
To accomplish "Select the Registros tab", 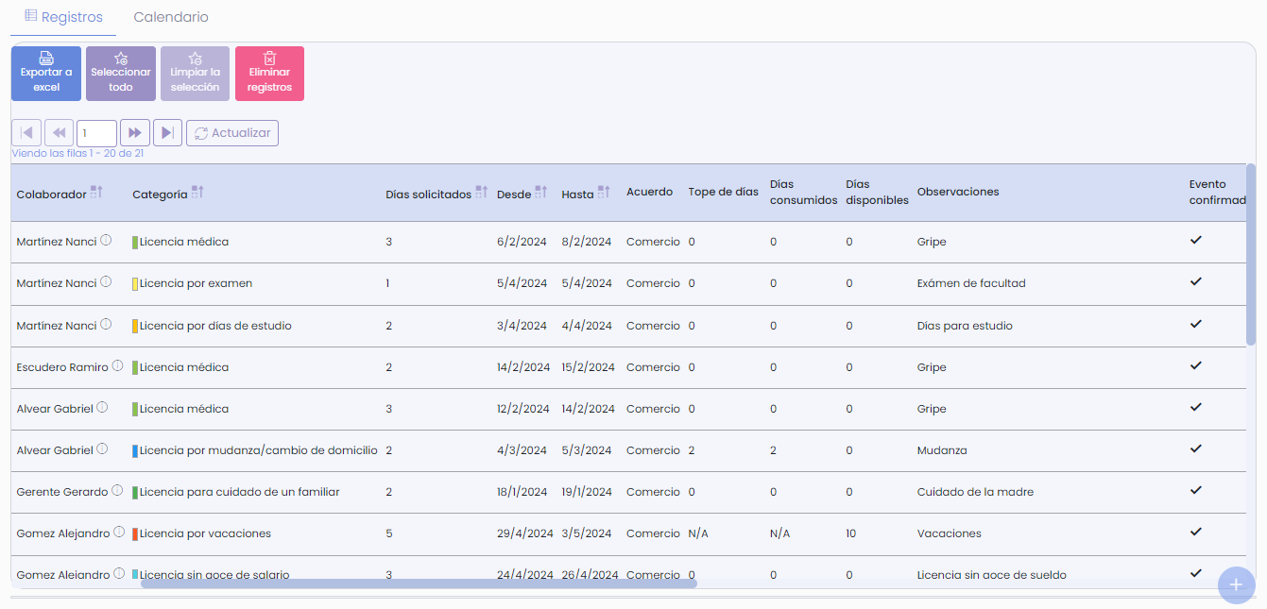I will tap(63, 17).
